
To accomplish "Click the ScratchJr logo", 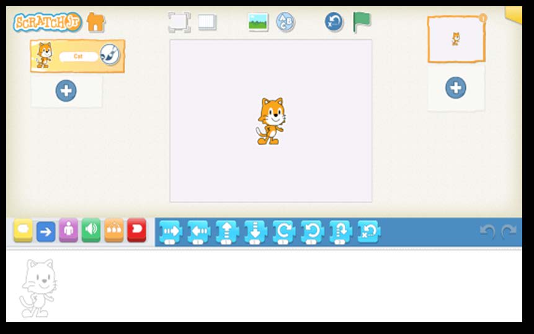I will [48, 22].
